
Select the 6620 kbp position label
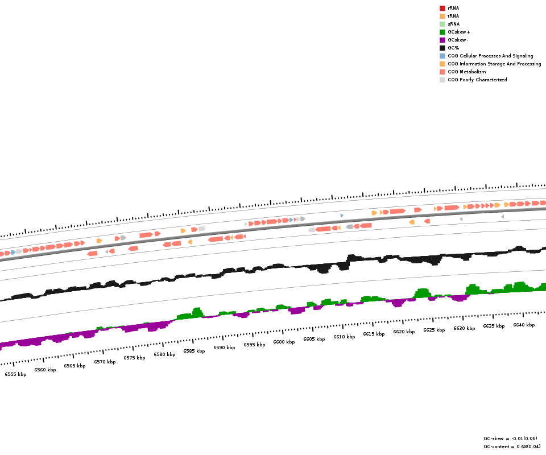click(404, 332)
